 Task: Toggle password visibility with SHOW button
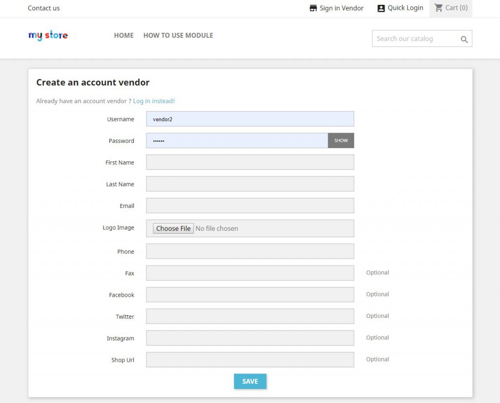pyautogui.click(x=341, y=140)
